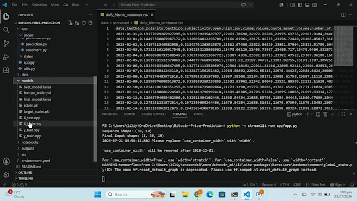Open the Extensions view

coord(6,70)
